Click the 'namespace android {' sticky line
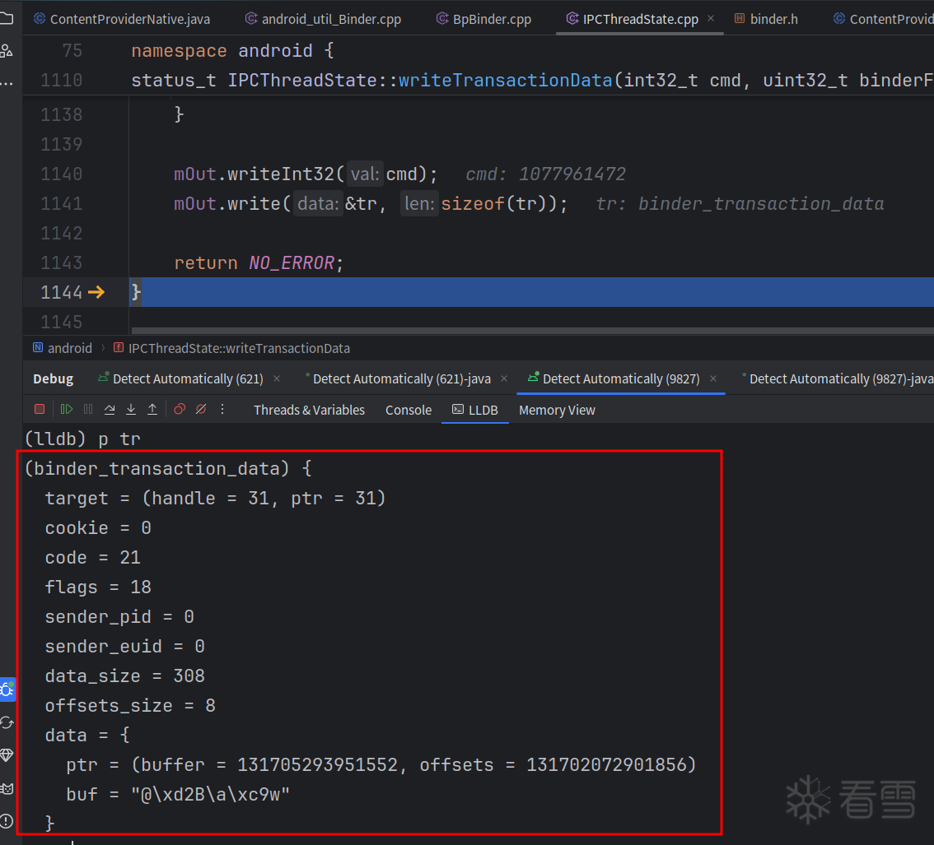Viewport: 934px width, 845px height. (232, 50)
